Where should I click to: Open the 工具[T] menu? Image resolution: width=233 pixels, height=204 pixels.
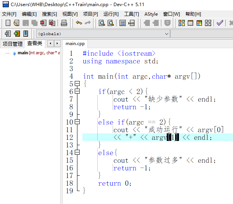(x=131, y=14)
